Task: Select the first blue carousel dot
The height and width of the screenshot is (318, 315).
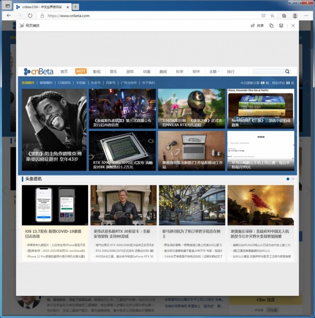Action: [288, 179]
